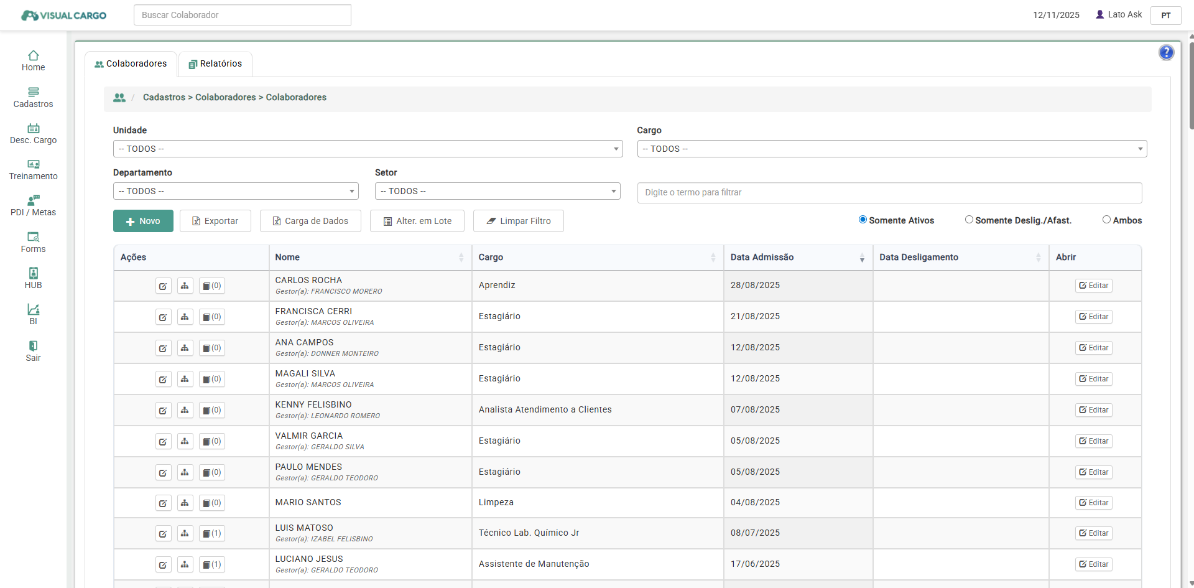Open the BI chart icon
The width and height of the screenshot is (1194, 588).
point(33,309)
